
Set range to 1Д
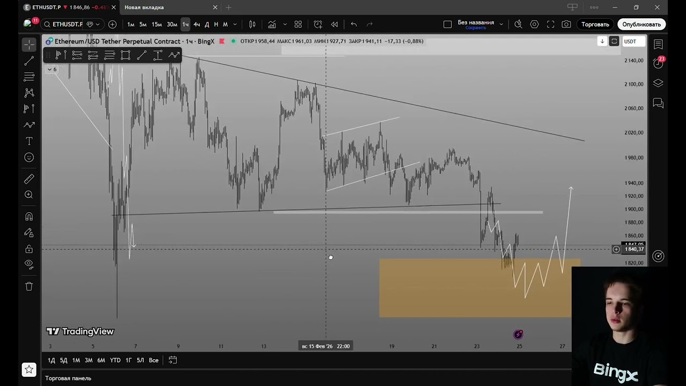(x=51, y=360)
